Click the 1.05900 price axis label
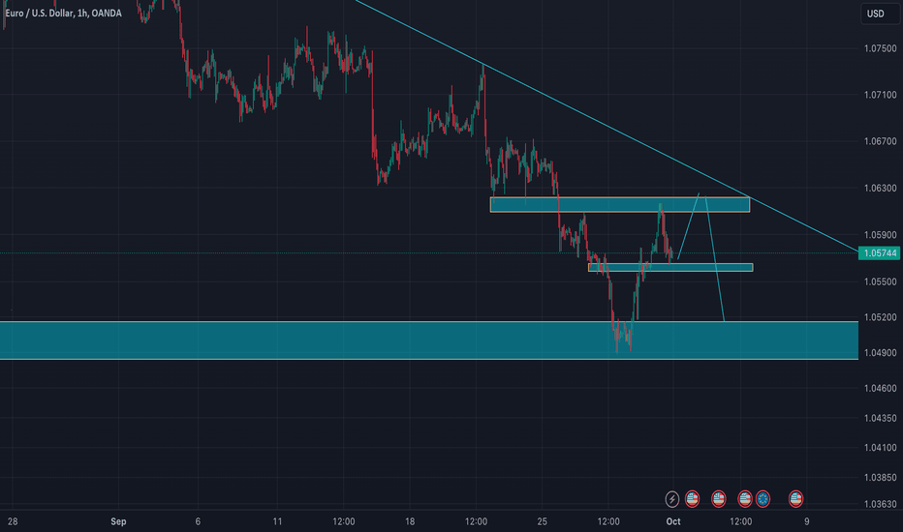This screenshot has width=903, height=532. point(880,235)
